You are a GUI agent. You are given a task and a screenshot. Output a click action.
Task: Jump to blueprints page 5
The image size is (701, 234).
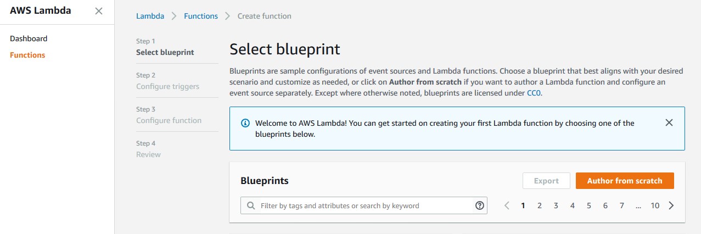[589, 205]
